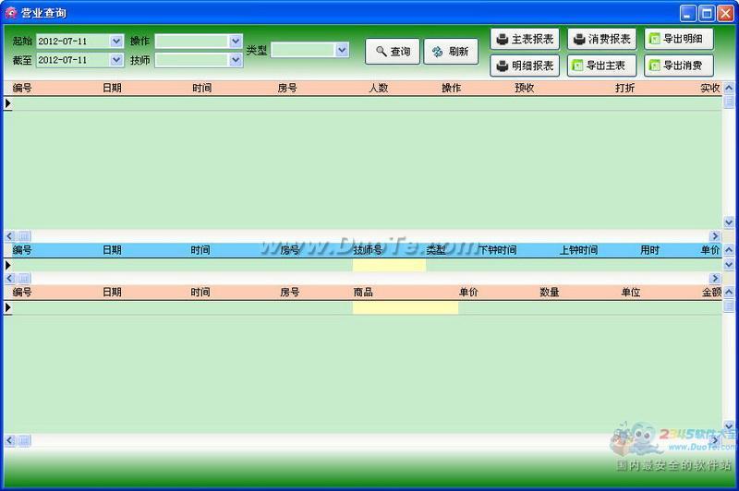Click the 技师号 column header in middle table
Screen dimensions: 739x491
pos(368,250)
